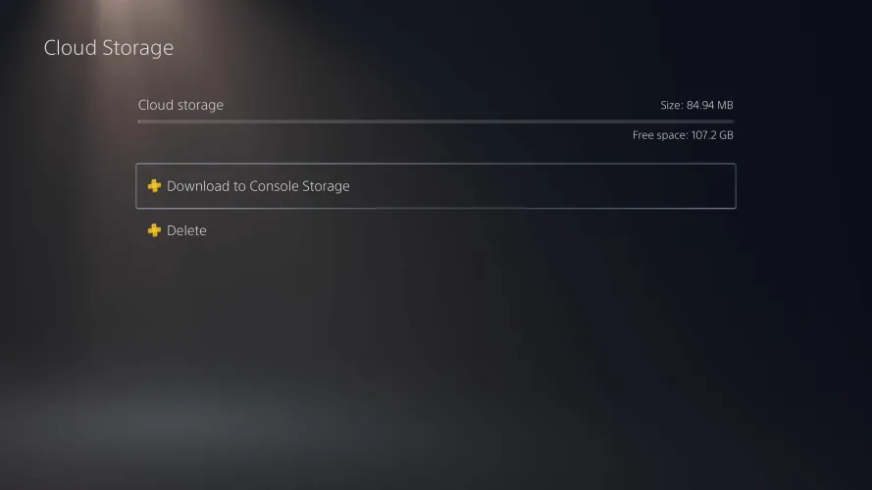The image size is (872, 490).
Task: Click the cloud storage usage bar
Action: click(x=436, y=122)
